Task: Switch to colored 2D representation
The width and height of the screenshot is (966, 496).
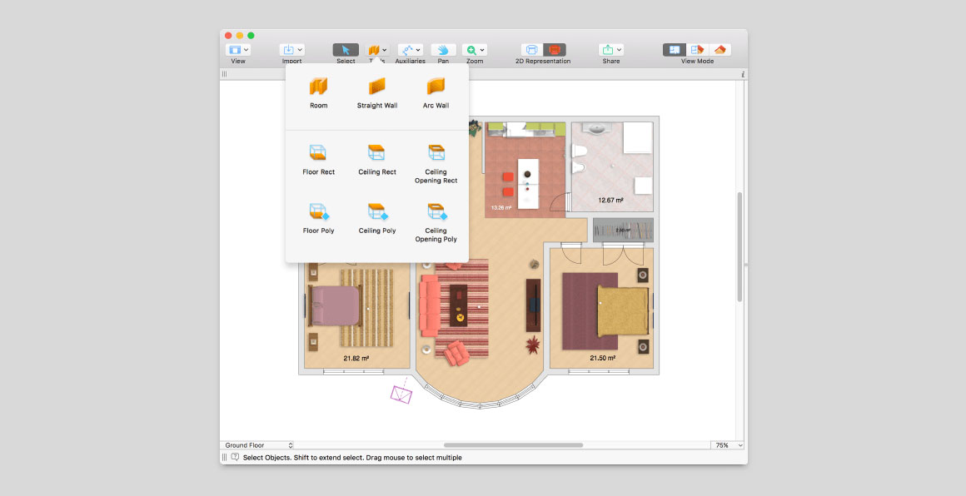Action: 555,50
